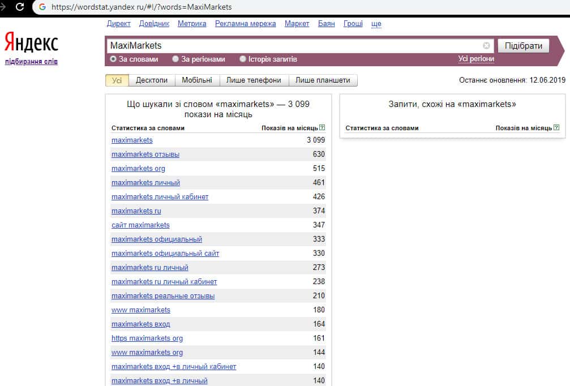The width and height of the screenshot is (570, 386).
Task: Switch to the 'Мобільні' tab
Action: (x=197, y=80)
